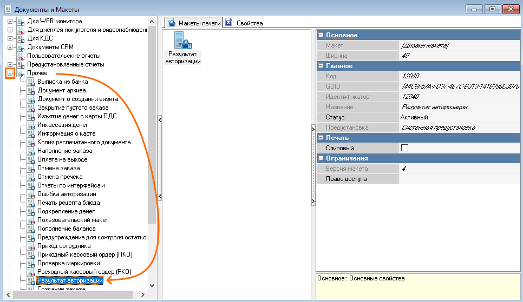The width and height of the screenshot is (523, 302).
Task: Click the Статус value field Активный
Action: click(x=414, y=117)
